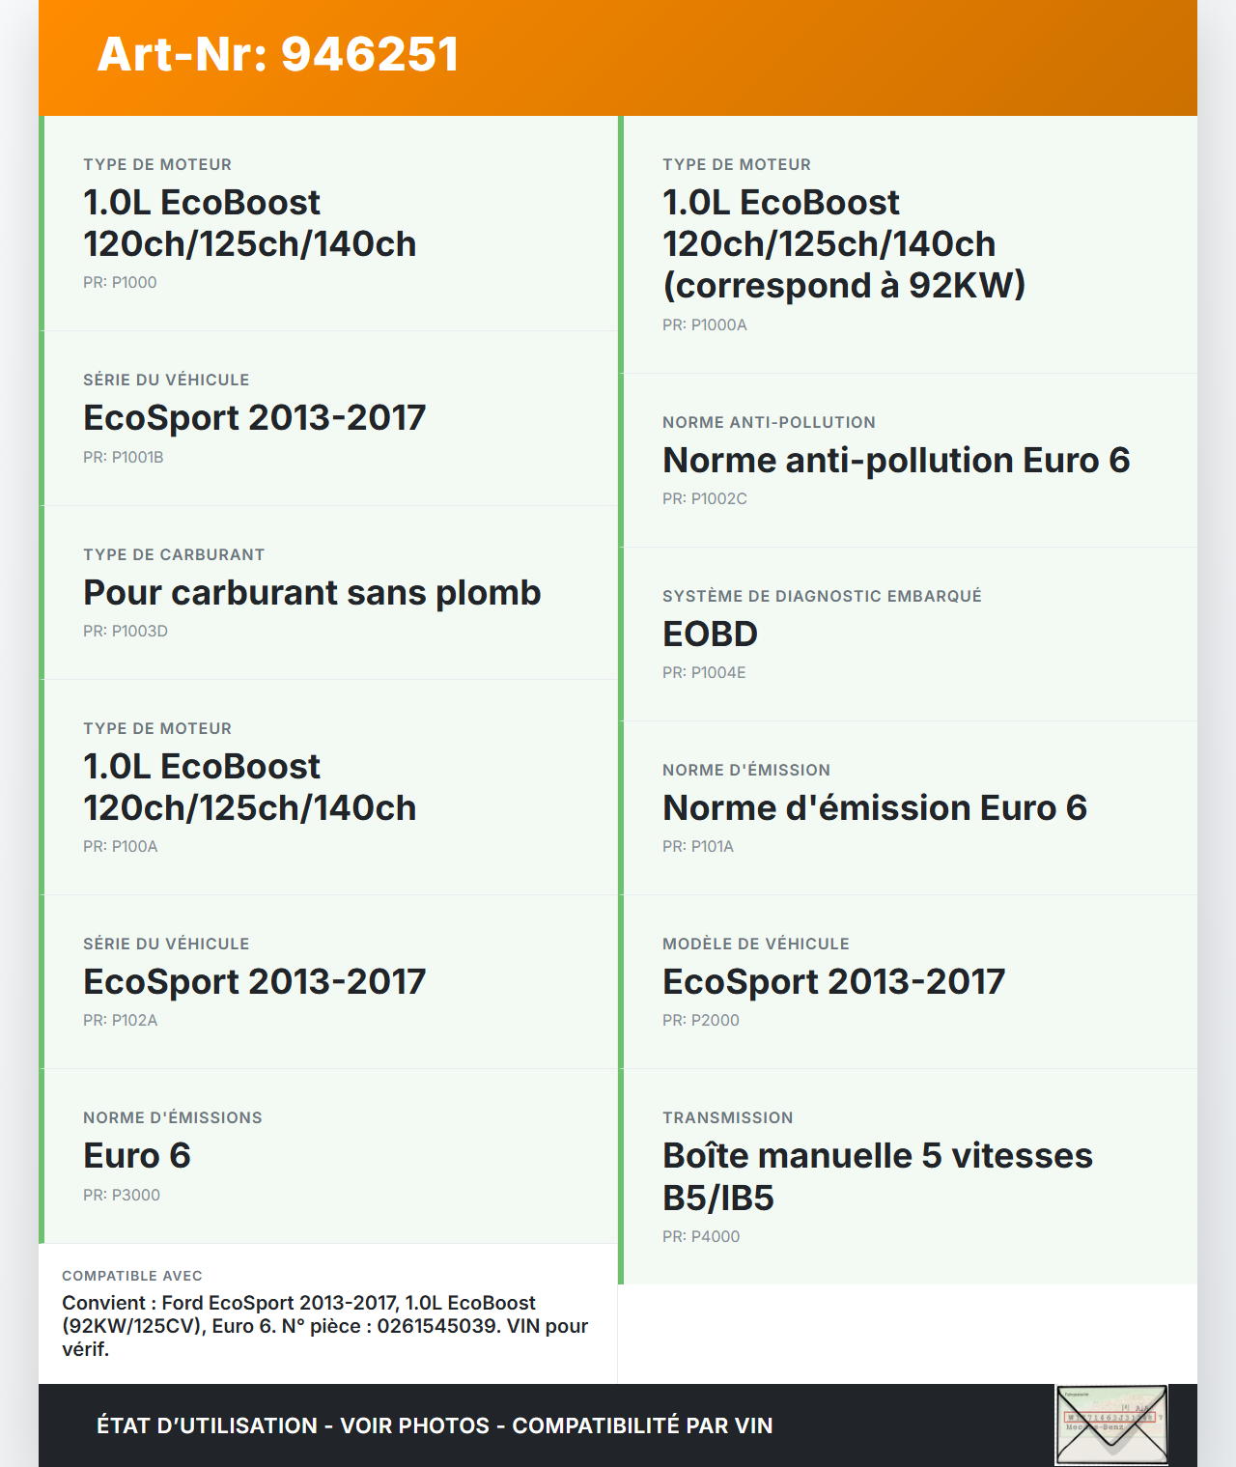Viewport: 1236px width, 1467px height.
Task: Click the Euro 6 entry coded P3000
Action: 328,1155
